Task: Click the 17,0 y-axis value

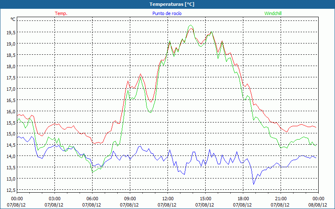Action: pyautogui.click(x=11, y=89)
